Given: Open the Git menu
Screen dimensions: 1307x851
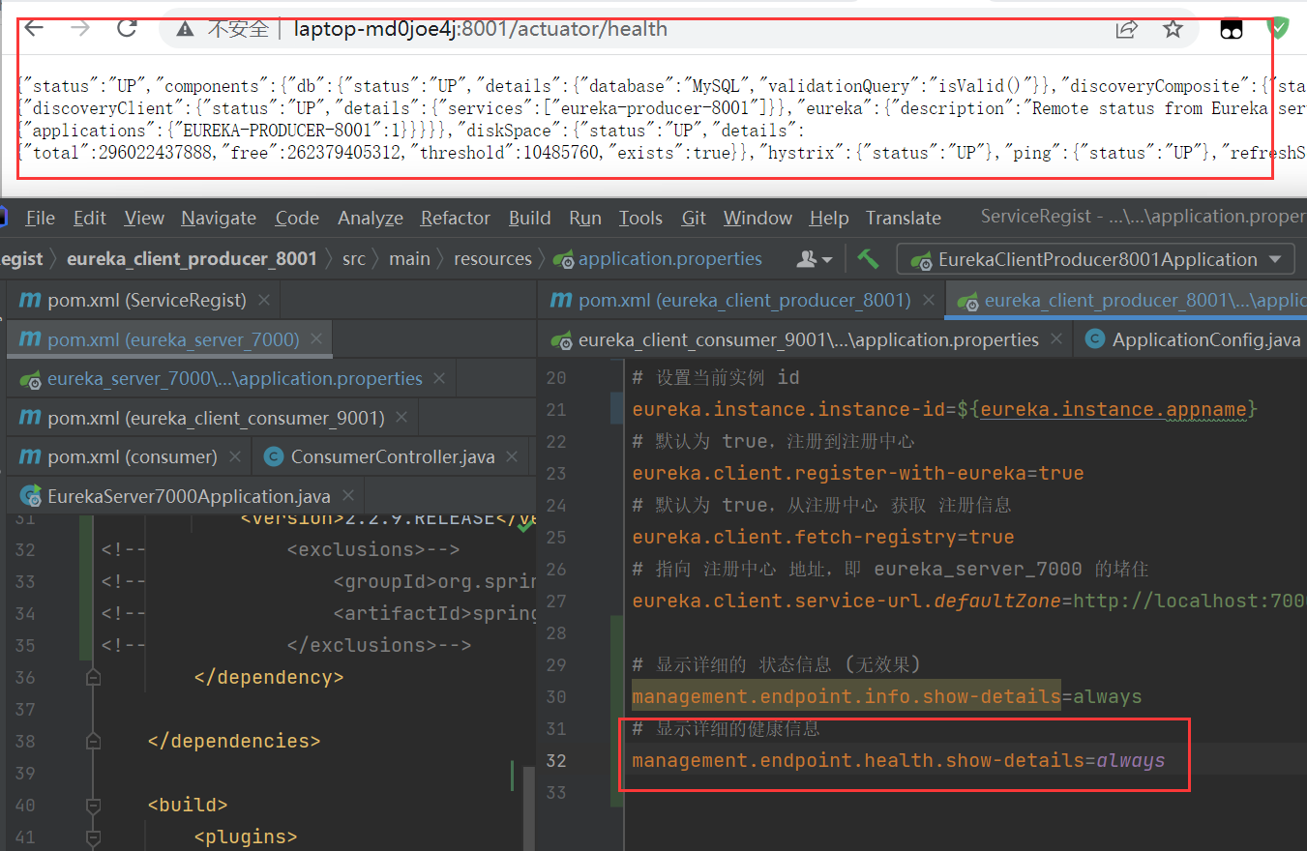Looking at the screenshot, I should click(694, 218).
